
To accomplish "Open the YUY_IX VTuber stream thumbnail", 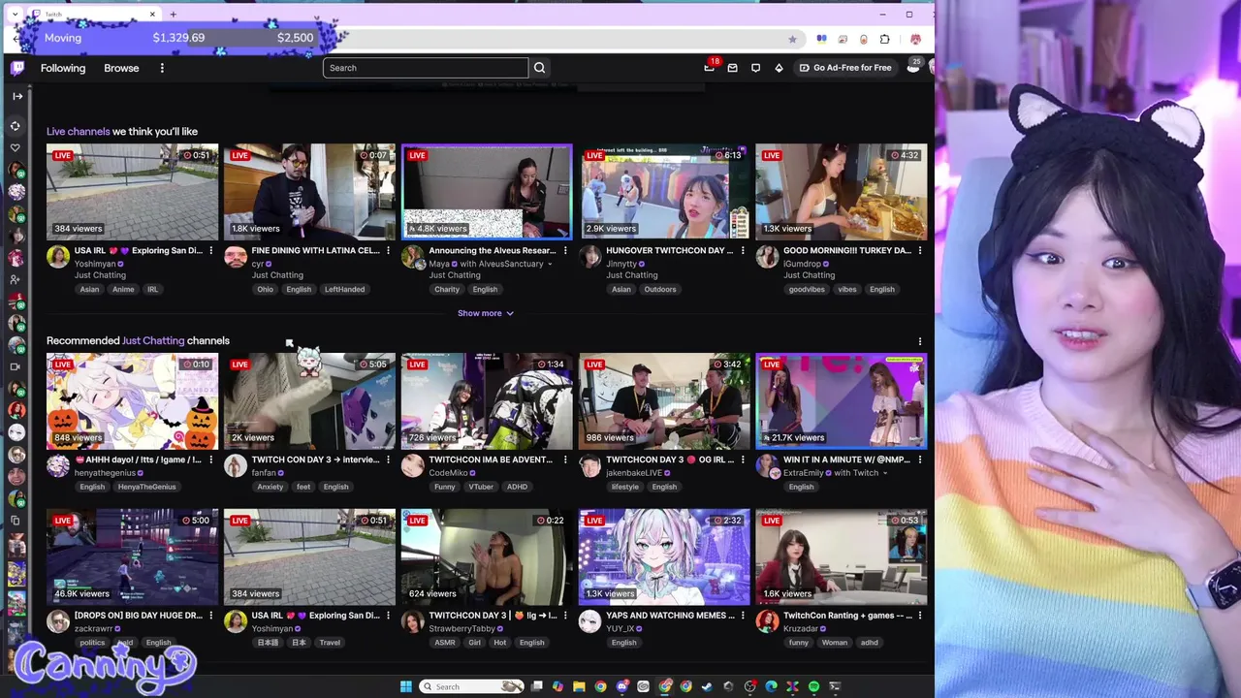I will click(664, 556).
